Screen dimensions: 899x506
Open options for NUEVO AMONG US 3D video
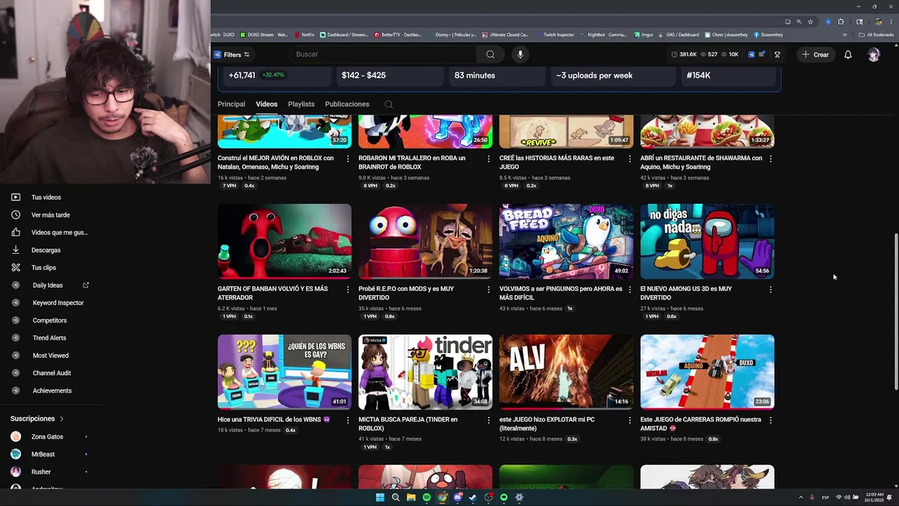click(x=770, y=289)
